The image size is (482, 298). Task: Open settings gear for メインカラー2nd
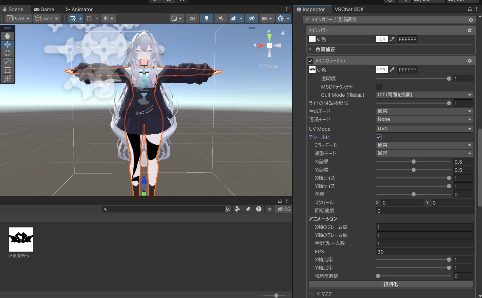tap(470, 61)
